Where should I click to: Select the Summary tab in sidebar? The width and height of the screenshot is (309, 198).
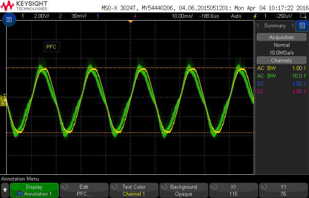pyautogui.click(x=275, y=26)
